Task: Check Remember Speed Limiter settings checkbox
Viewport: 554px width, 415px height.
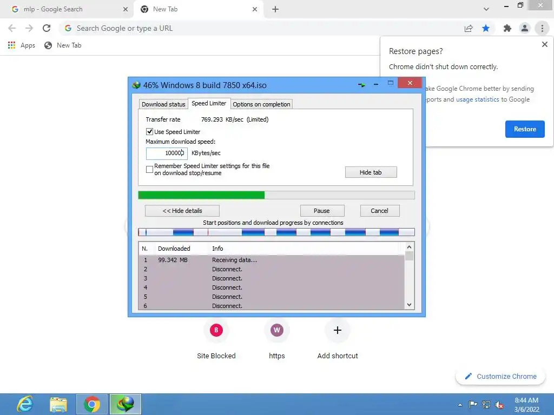Action: pyautogui.click(x=149, y=169)
